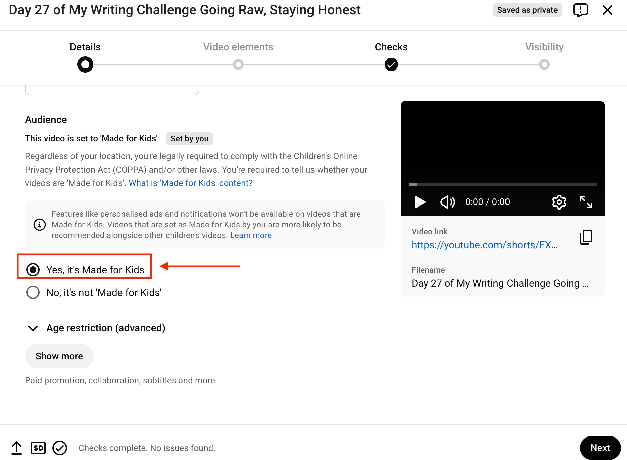This screenshot has width=627, height=460.
Task: Copy the video link
Action: [585, 237]
